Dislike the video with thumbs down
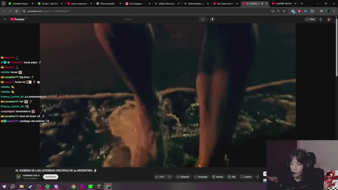Viewport: 338px width, 190px height. pos(170,177)
